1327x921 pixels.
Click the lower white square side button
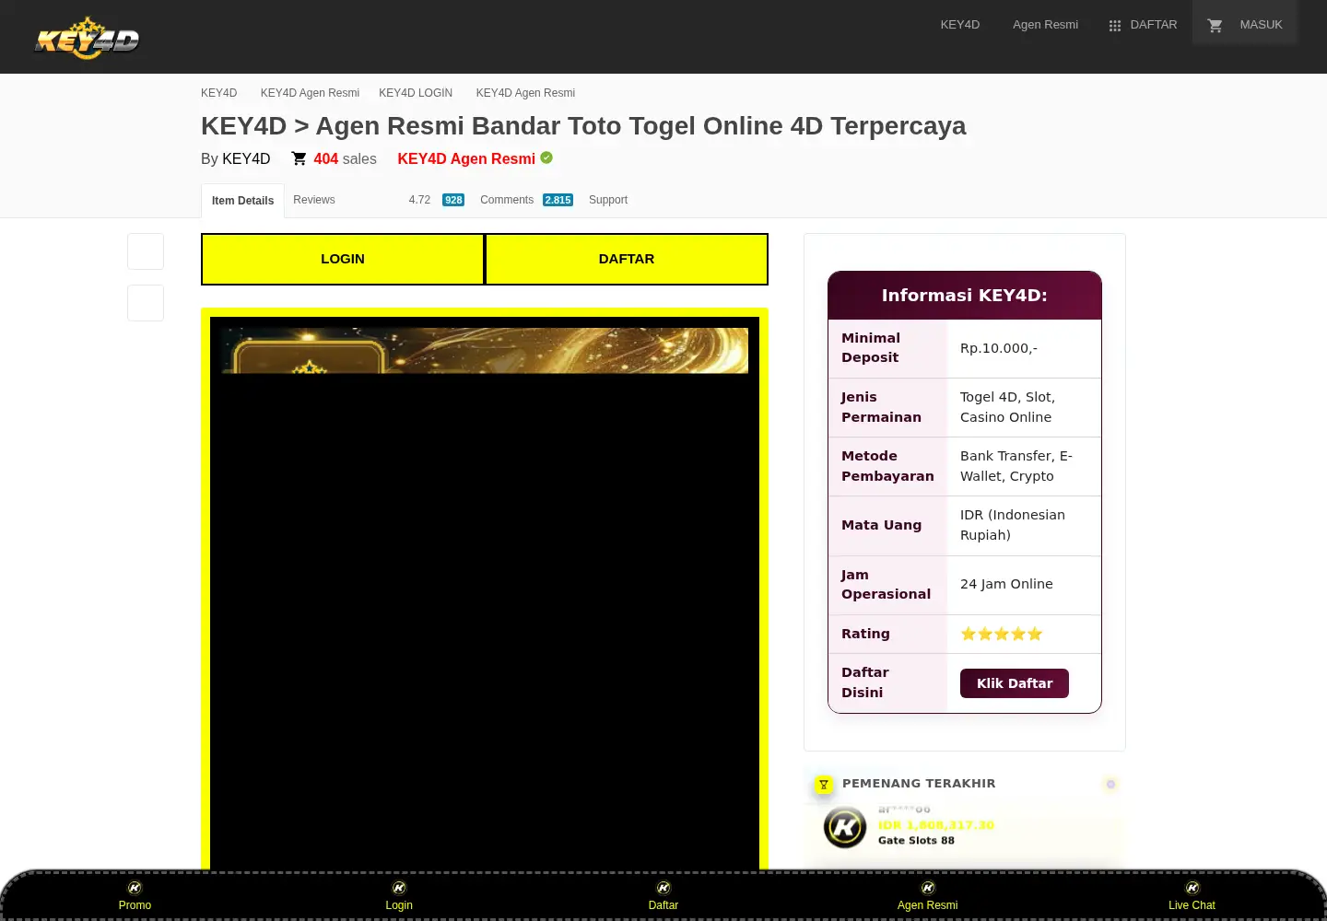146,303
